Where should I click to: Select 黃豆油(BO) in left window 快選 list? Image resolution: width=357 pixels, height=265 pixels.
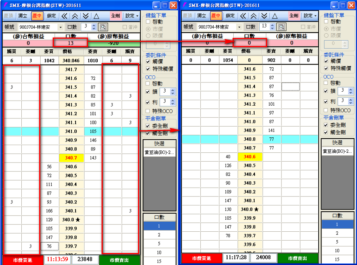tap(159, 152)
